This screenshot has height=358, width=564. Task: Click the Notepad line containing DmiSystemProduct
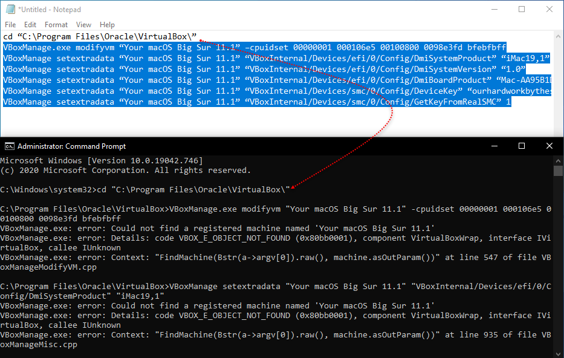(x=277, y=58)
